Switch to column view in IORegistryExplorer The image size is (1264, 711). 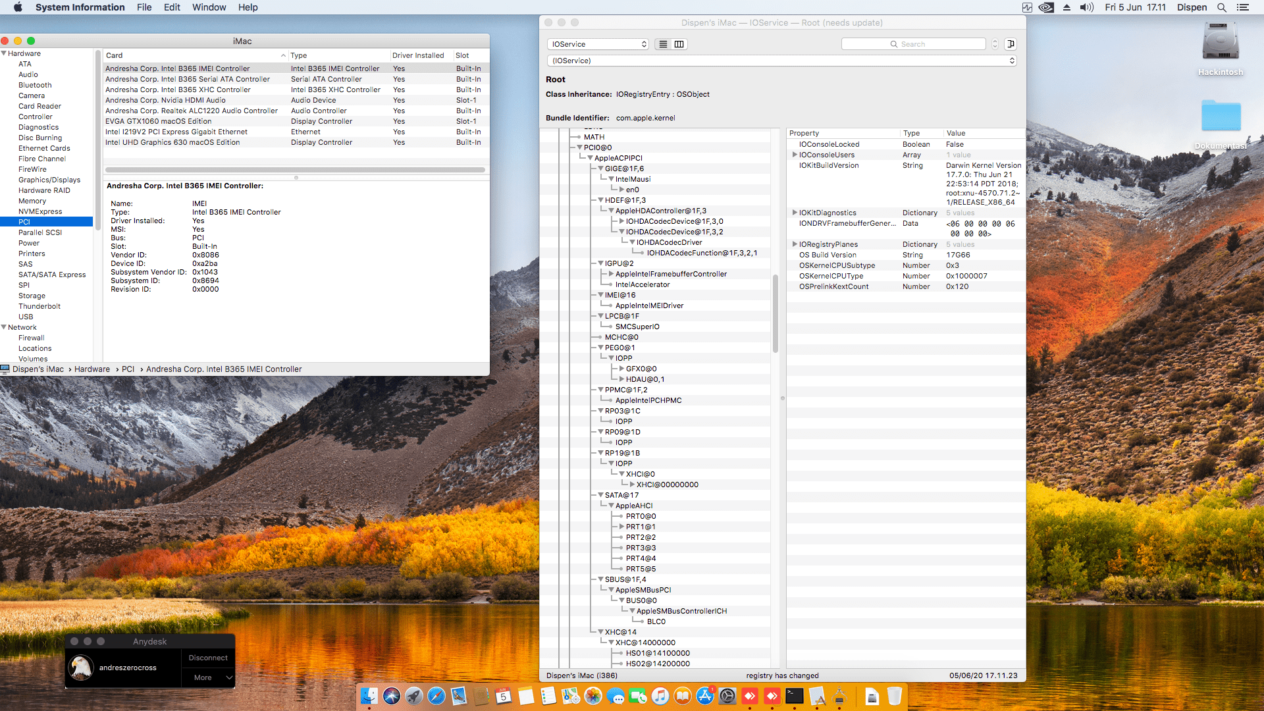[679, 44]
